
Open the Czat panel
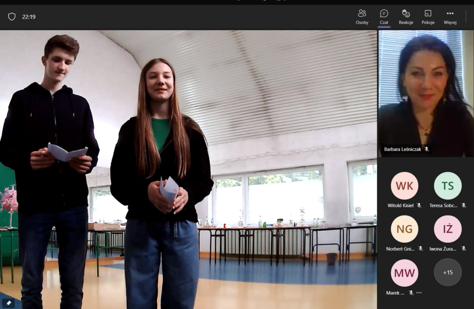(384, 17)
